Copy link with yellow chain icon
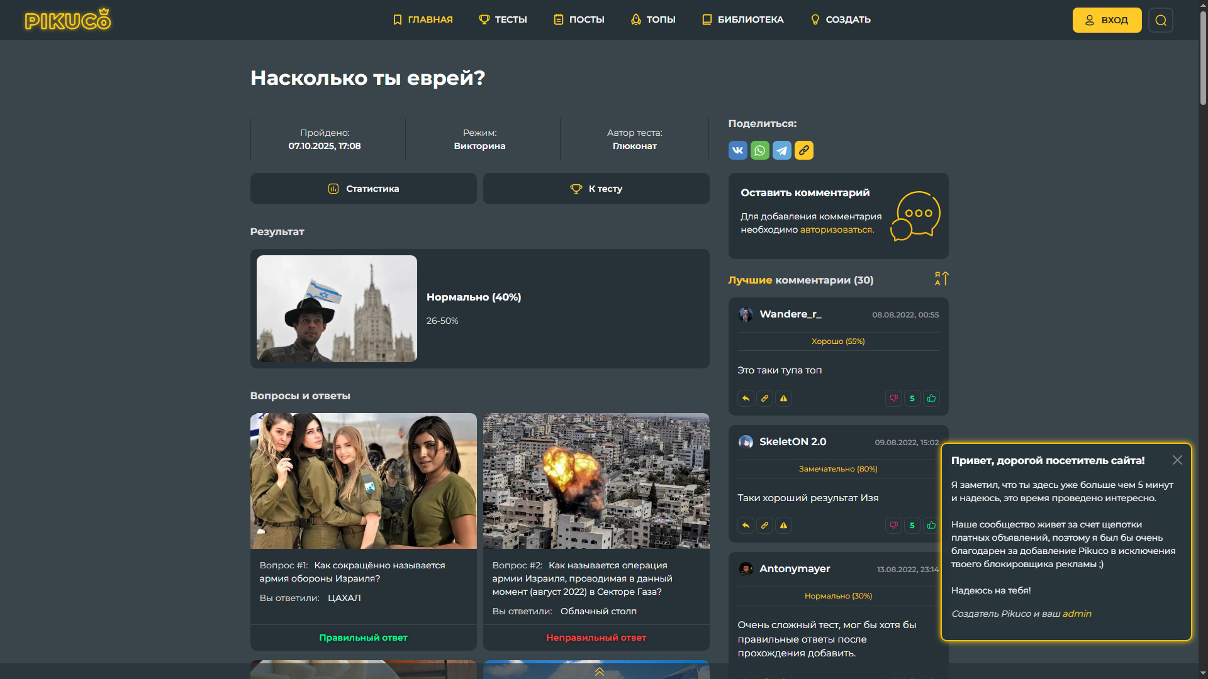 (803, 150)
